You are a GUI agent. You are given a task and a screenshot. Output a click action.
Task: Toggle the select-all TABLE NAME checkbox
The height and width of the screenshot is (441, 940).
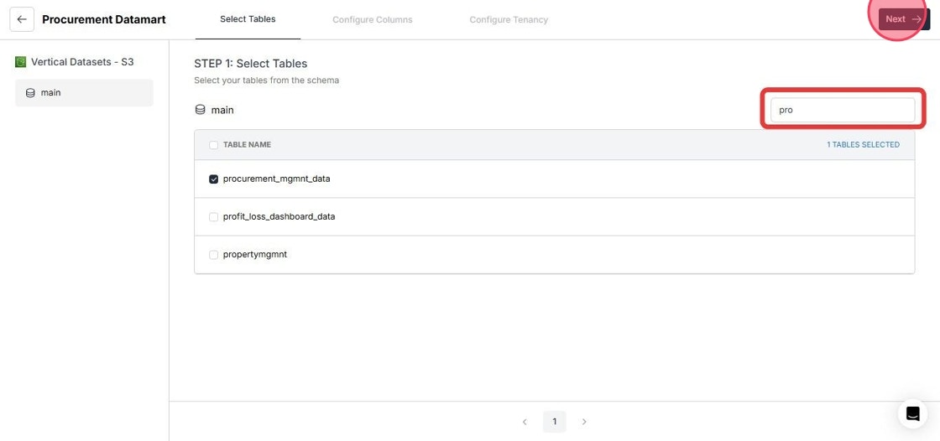tap(213, 145)
